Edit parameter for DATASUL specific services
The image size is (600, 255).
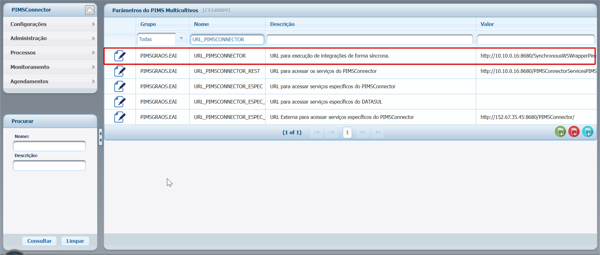point(120,102)
